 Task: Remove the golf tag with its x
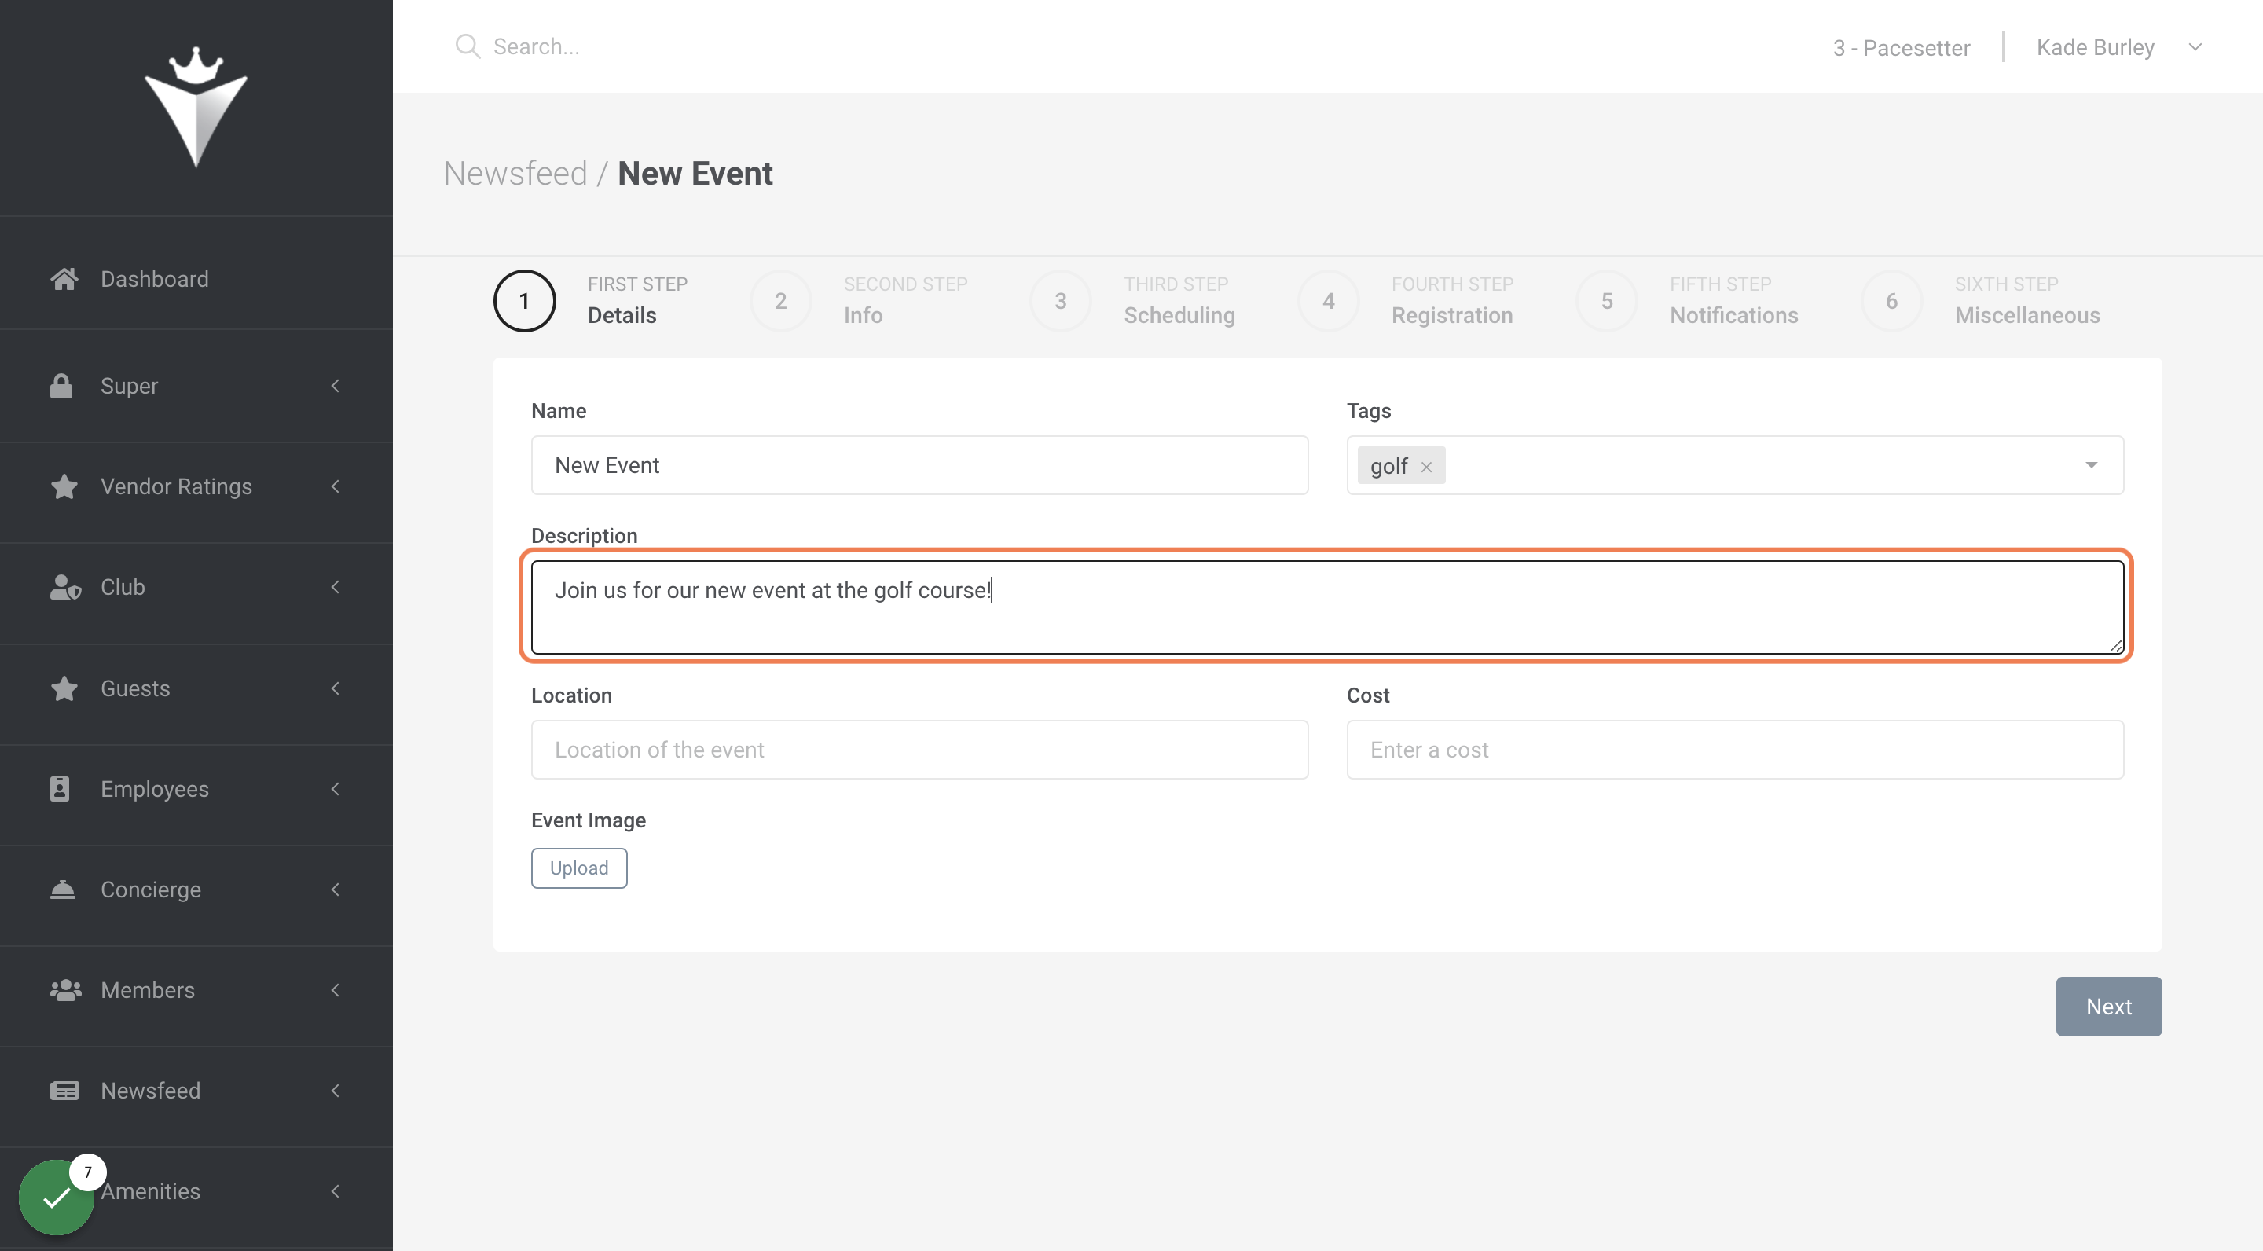click(x=1427, y=467)
